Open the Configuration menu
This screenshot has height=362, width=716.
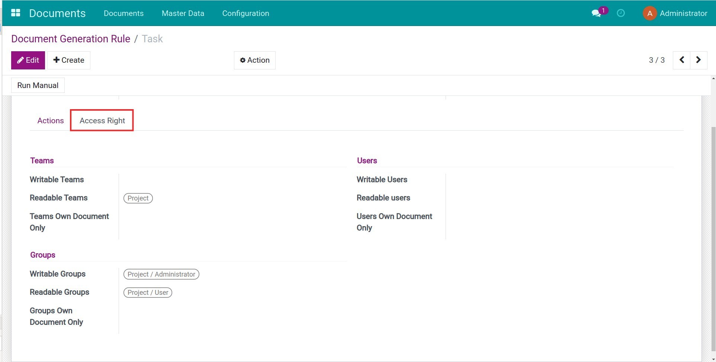pyautogui.click(x=245, y=13)
